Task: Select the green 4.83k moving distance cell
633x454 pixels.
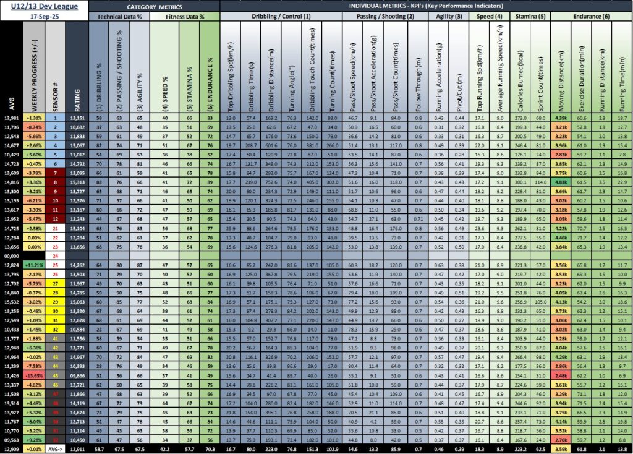Action: [x=561, y=184]
